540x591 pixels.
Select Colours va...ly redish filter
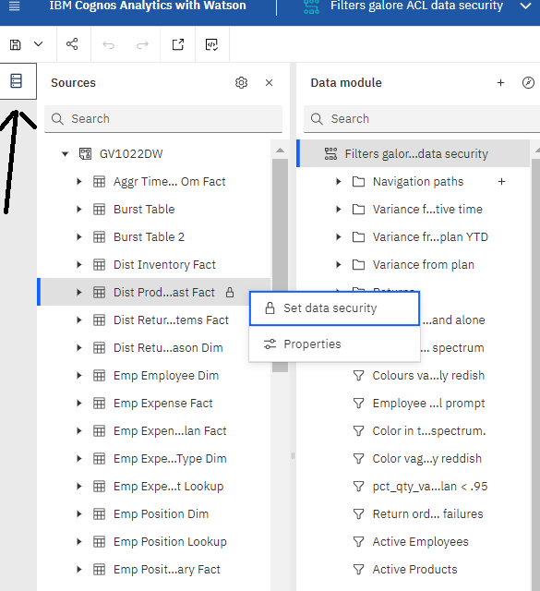pos(428,376)
